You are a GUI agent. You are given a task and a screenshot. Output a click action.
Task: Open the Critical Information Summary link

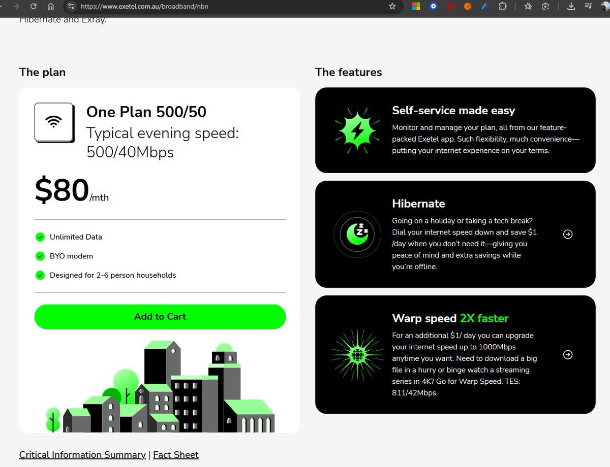click(x=82, y=455)
